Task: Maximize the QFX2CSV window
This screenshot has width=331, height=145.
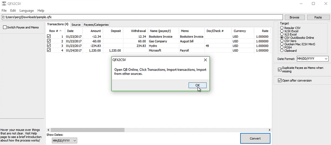Action: (313, 4)
